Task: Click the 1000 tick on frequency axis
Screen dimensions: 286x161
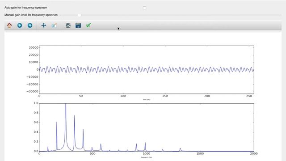Action: (x=147, y=154)
